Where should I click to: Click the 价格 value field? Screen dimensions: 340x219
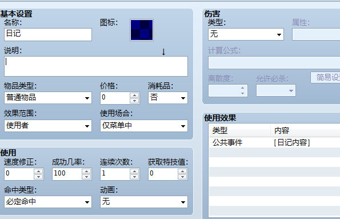(x=115, y=98)
